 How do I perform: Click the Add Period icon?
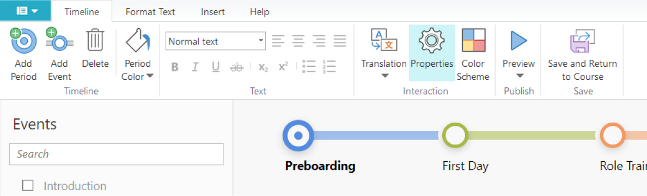coord(23,41)
